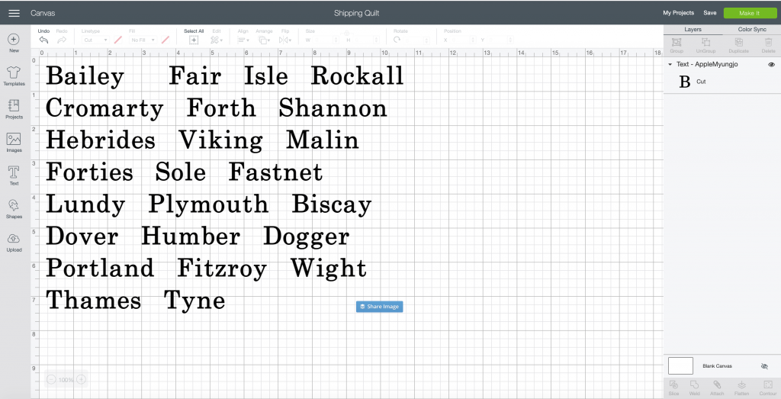
Task: Click the word Cromarty on canvas
Action: pyautogui.click(x=104, y=108)
